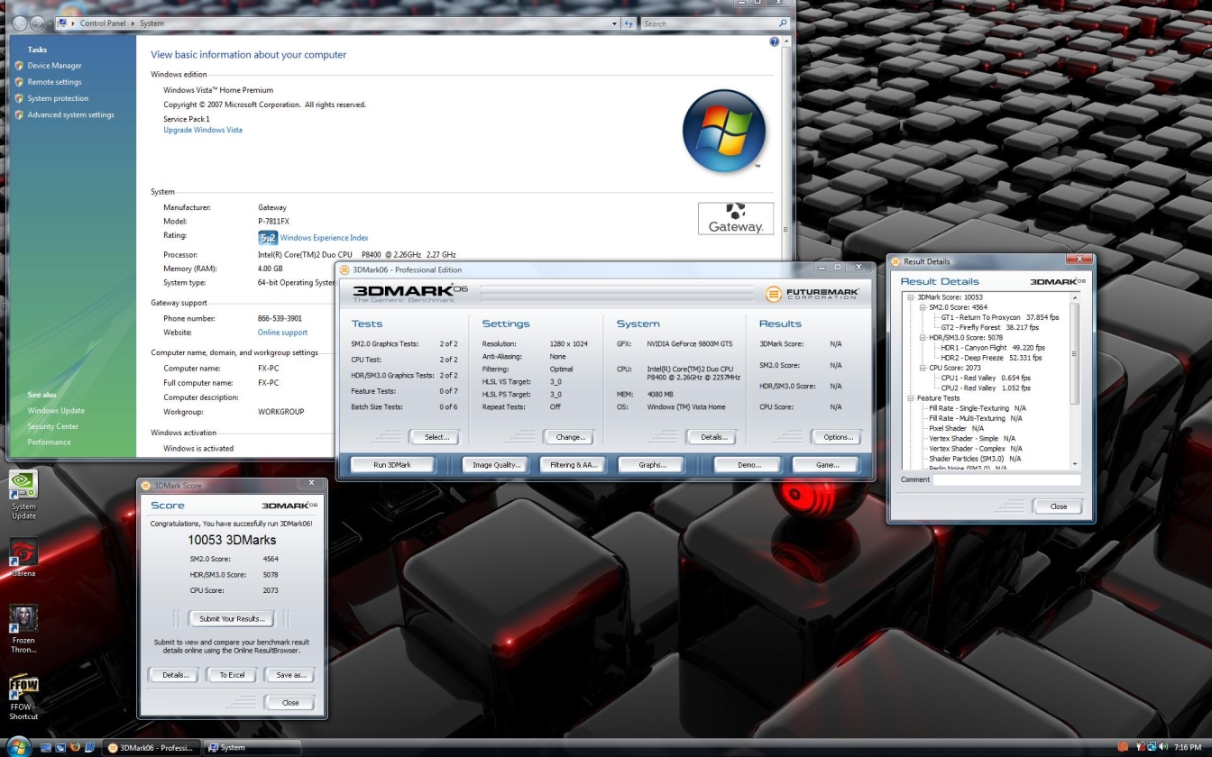Click 3DMark06 window title bar icon
Image resolution: width=1212 pixels, height=757 pixels.
pyautogui.click(x=345, y=269)
